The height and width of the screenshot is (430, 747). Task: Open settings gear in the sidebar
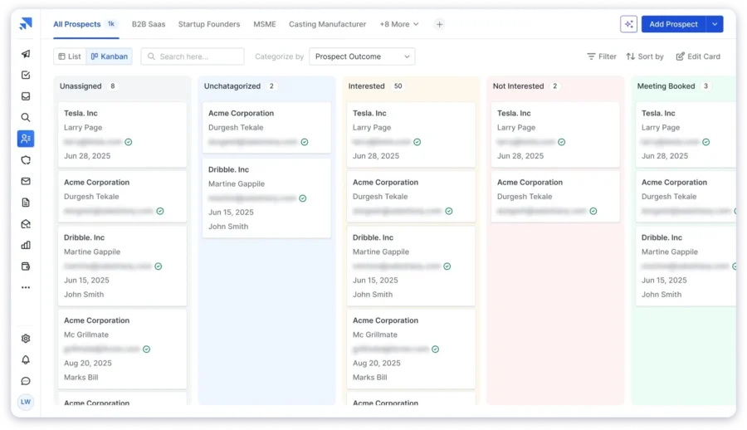pos(26,339)
